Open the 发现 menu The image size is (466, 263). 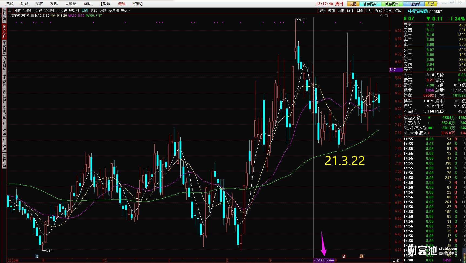coord(54,4)
